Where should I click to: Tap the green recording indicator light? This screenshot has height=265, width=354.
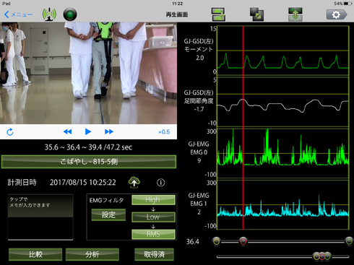point(70,14)
